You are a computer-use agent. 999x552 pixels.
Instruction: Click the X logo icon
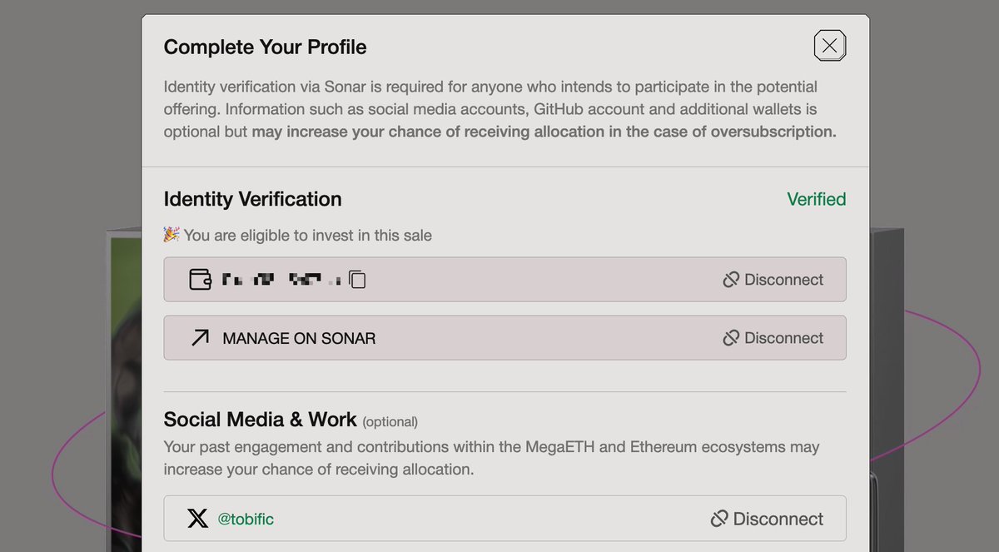pyautogui.click(x=197, y=519)
